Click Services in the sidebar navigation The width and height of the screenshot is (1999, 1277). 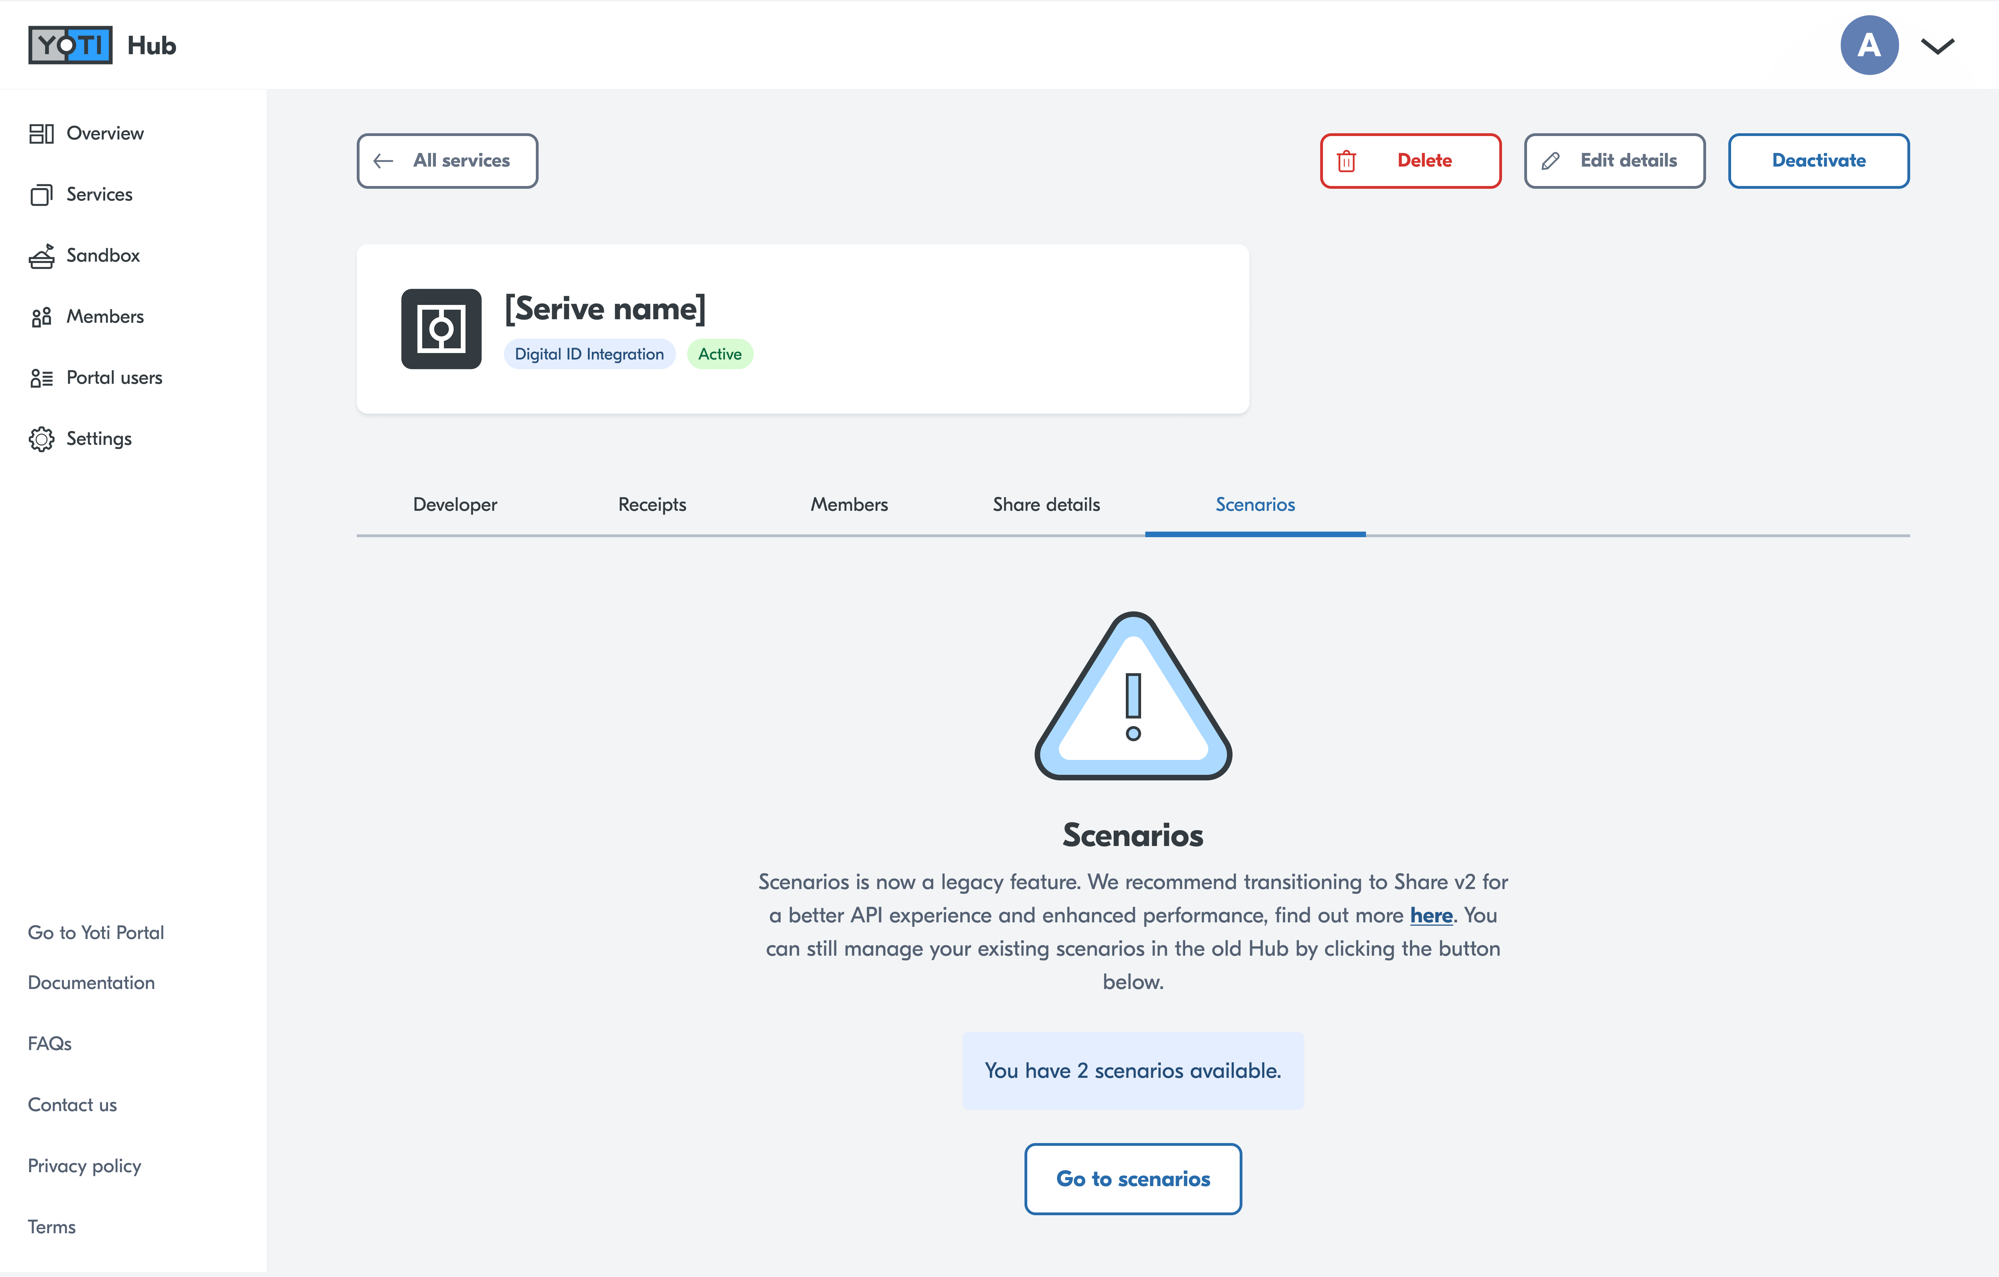(99, 194)
